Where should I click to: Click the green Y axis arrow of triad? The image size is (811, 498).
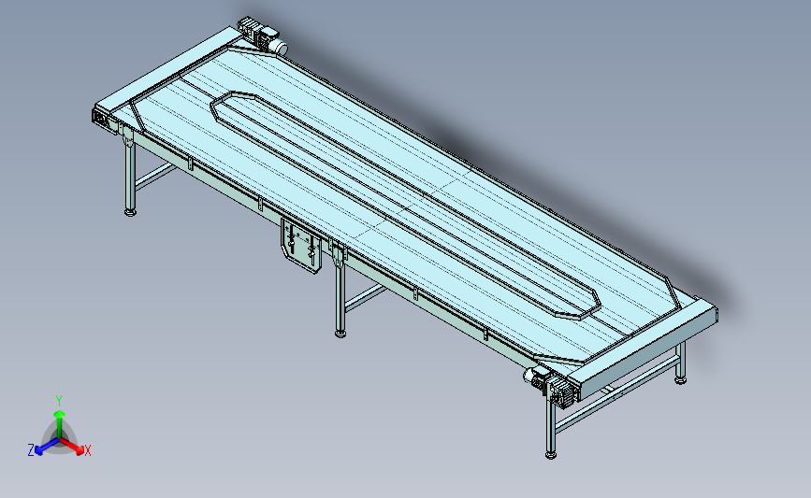point(59,423)
